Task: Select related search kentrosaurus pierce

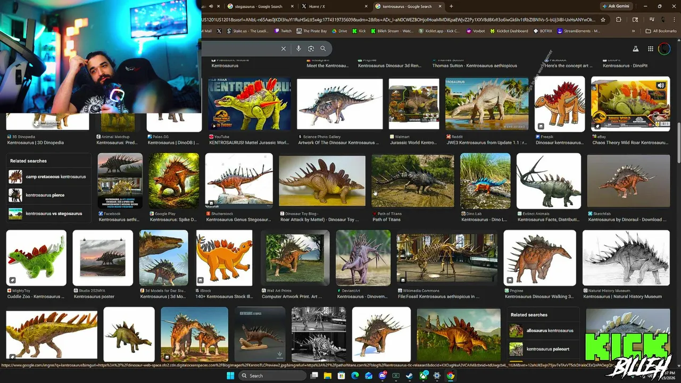Action: click(x=47, y=195)
